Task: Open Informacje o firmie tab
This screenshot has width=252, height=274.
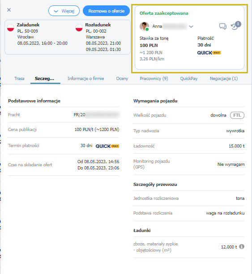Action: click(86, 79)
